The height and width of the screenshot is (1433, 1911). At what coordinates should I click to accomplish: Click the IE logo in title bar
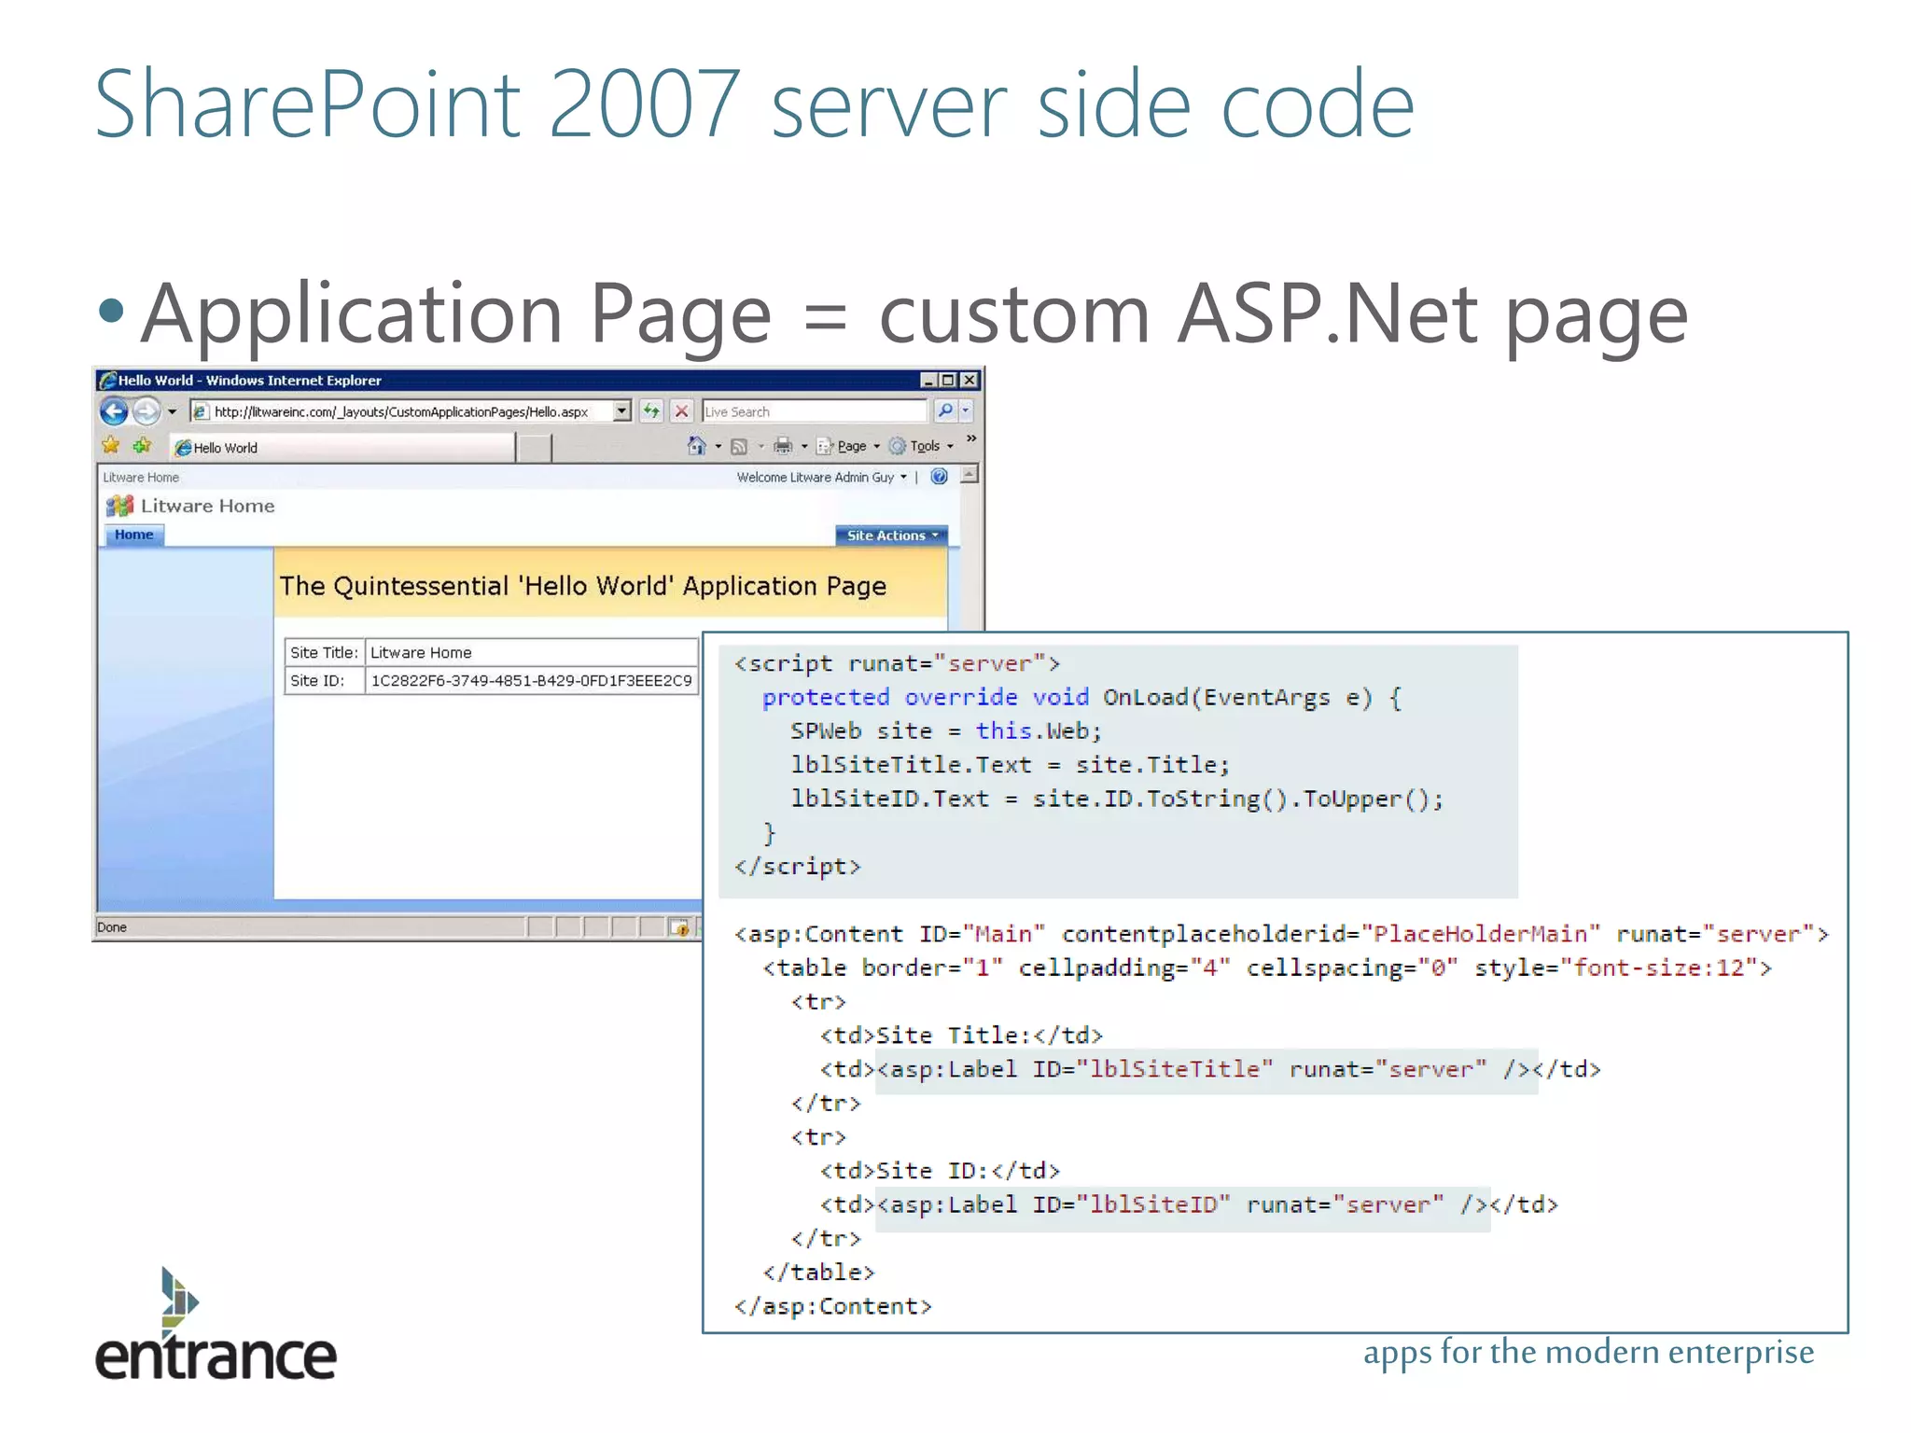(x=107, y=380)
